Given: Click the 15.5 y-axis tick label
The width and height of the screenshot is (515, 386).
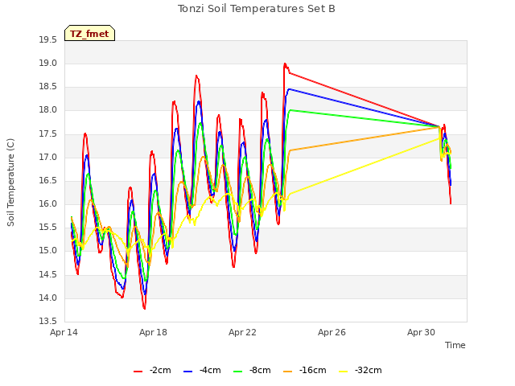Looking at the screenshot, I should tap(48, 227).
